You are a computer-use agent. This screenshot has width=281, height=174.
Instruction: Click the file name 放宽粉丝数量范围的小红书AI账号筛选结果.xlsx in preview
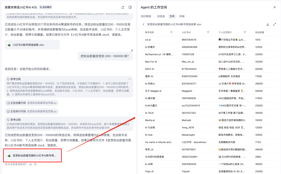pyautogui.click(x=174, y=24)
